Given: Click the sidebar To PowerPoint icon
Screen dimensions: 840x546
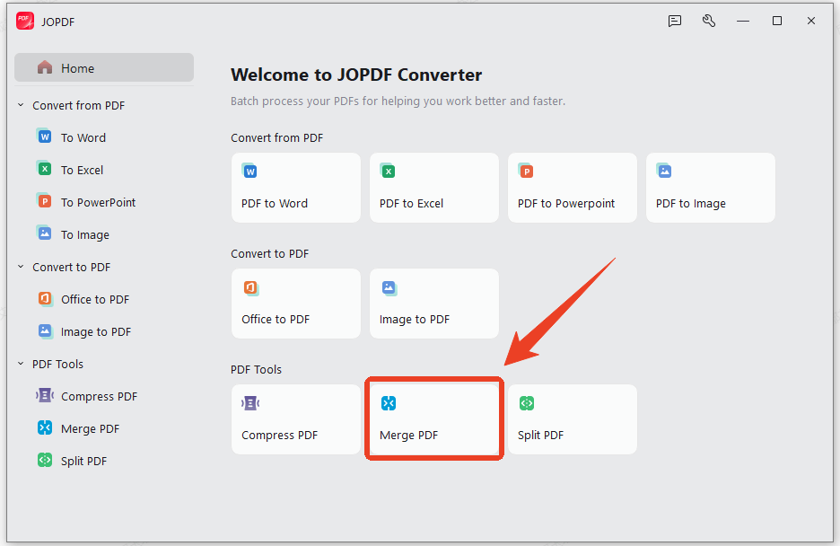Looking at the screenshot, I should [45, 201].
